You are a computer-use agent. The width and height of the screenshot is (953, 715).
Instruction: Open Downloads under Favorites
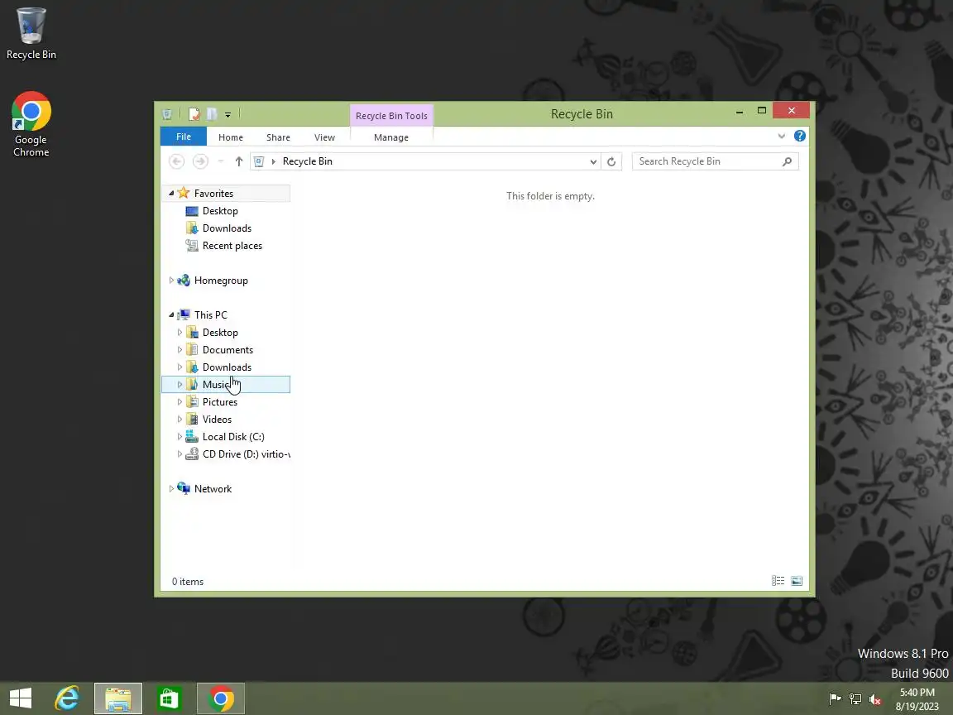click(x=227, y=228)
